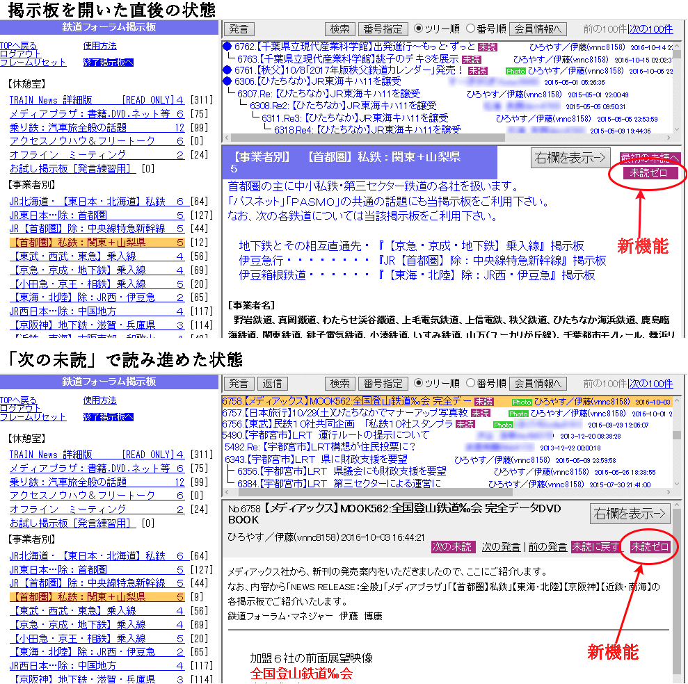Click 使用方法 in the 掲示板を開いた直後 screenshot
Image resolution: width=688 pixels, height=684 pixels.
pyautogui.click(x=100, y=46)
